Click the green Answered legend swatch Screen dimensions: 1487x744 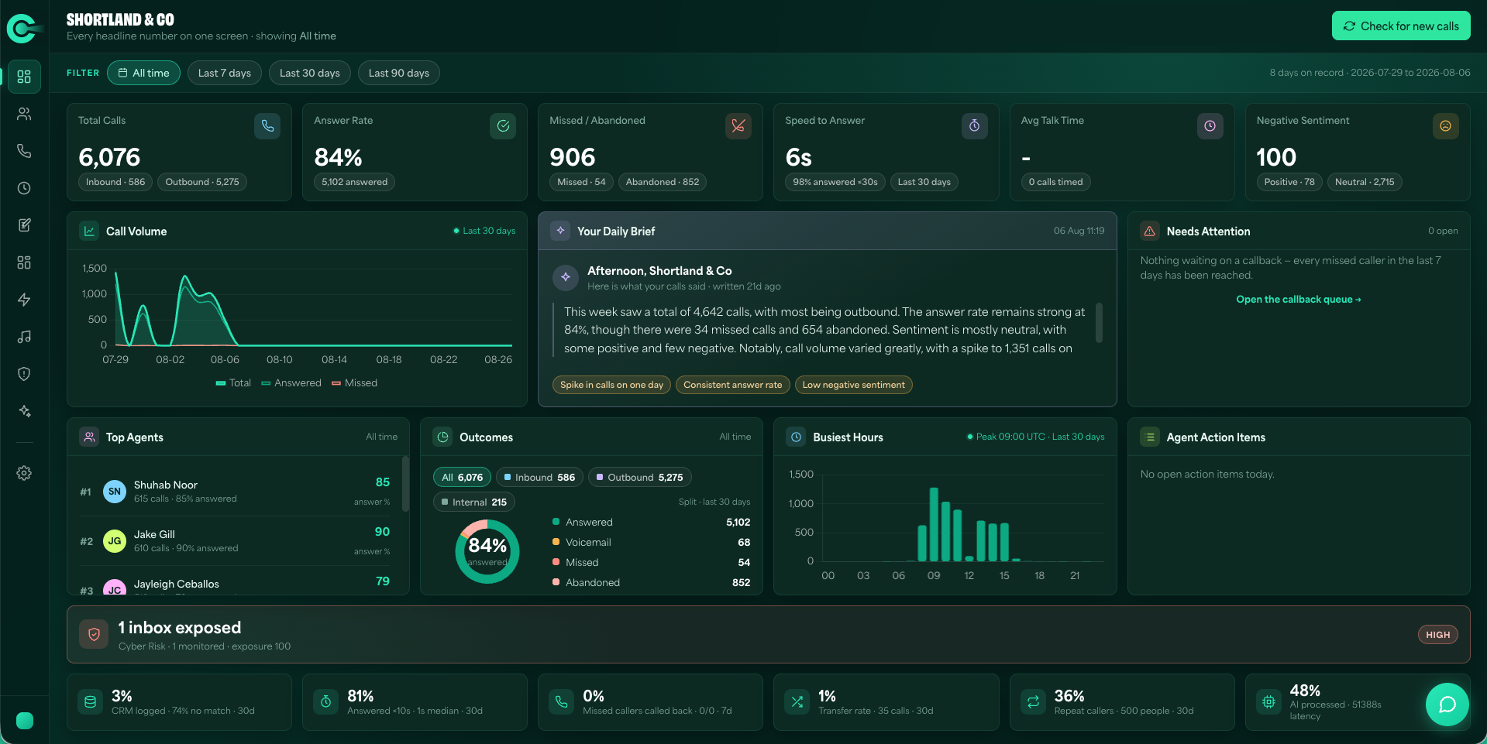(x=556, y=522)
